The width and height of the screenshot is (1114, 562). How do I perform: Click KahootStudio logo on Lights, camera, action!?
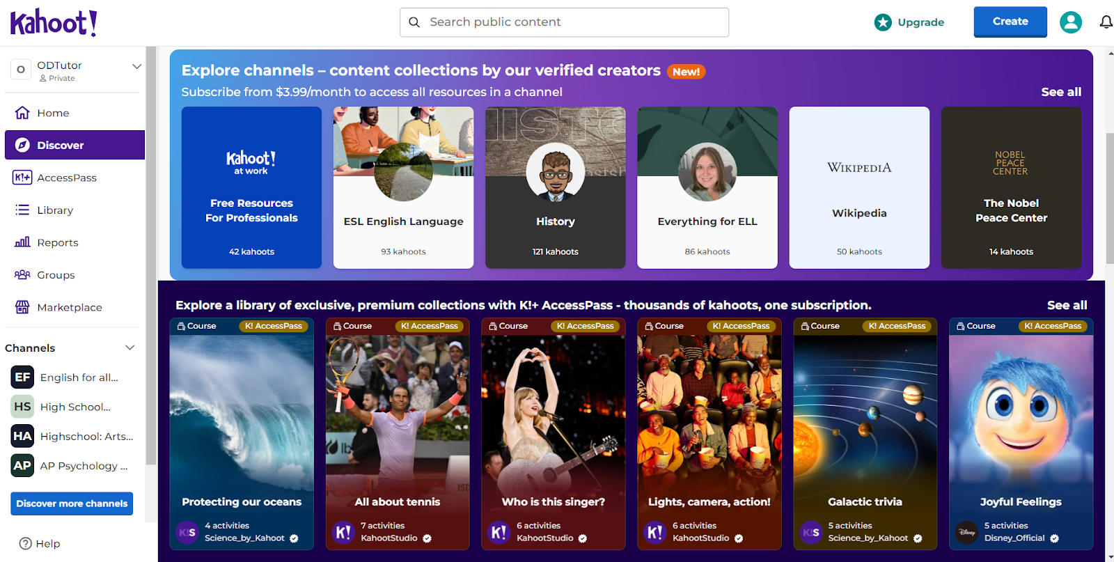click(655, 533)
